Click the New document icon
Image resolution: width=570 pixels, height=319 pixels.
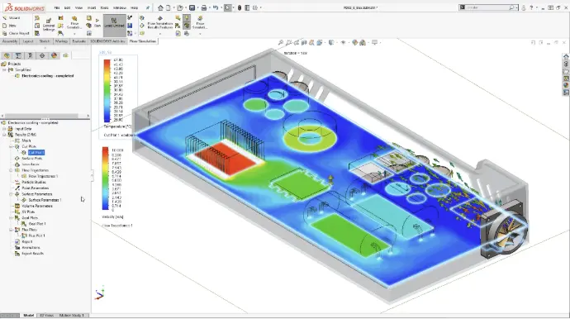[x=169, y=7]
